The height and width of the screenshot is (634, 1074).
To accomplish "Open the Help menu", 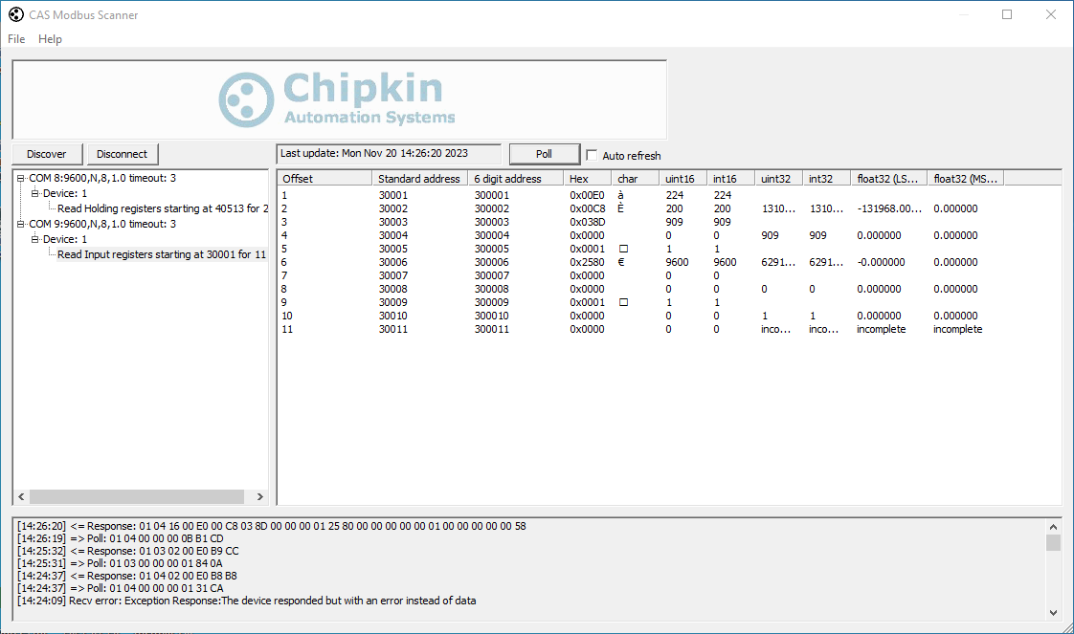I will coord(50,39).
